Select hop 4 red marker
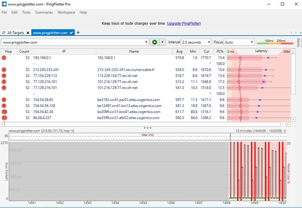 click(4, 75)
